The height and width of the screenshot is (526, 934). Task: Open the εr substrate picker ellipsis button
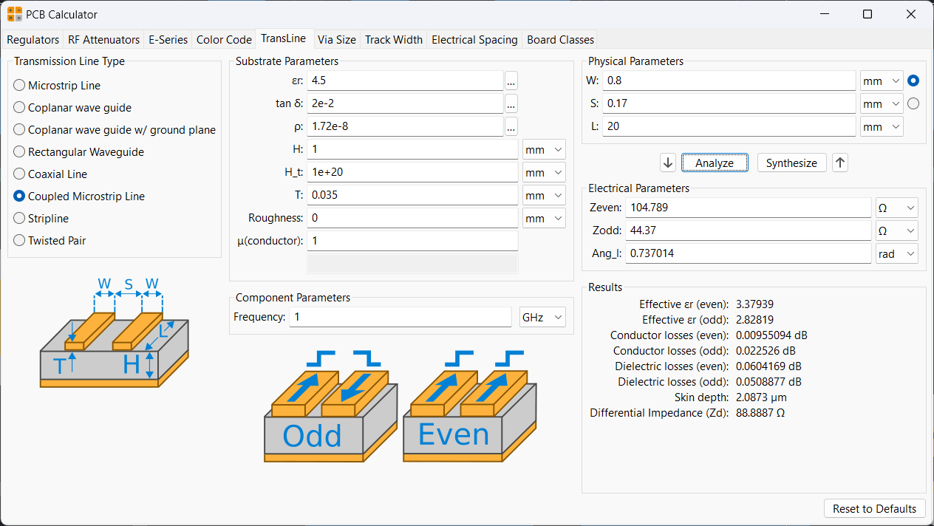511,81
